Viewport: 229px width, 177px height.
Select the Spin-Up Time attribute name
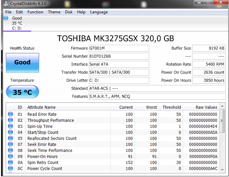tap(40, 126)
